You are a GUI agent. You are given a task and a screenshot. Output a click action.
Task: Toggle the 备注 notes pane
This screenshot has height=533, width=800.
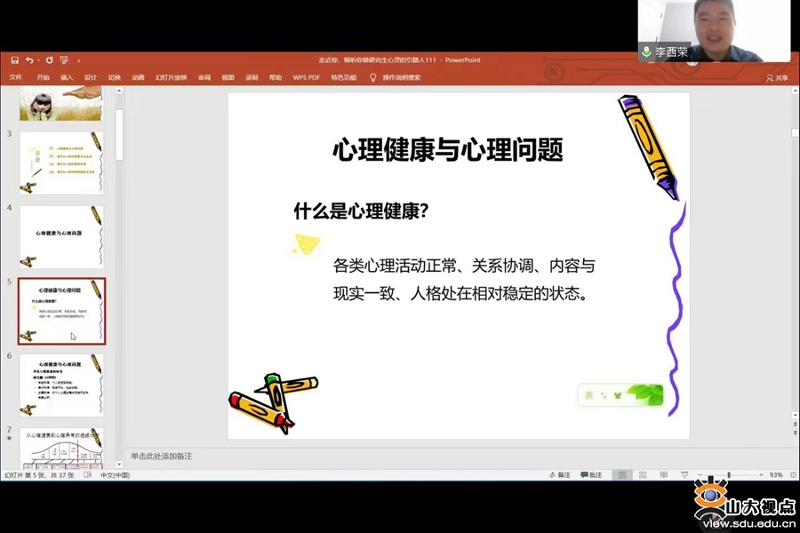pos(563,475)
